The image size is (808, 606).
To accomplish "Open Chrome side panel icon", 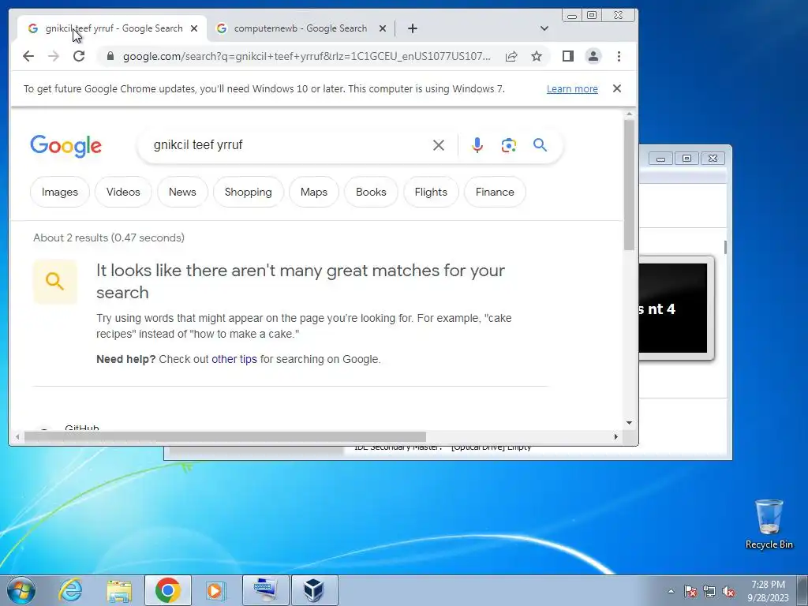I will (568, 56).
